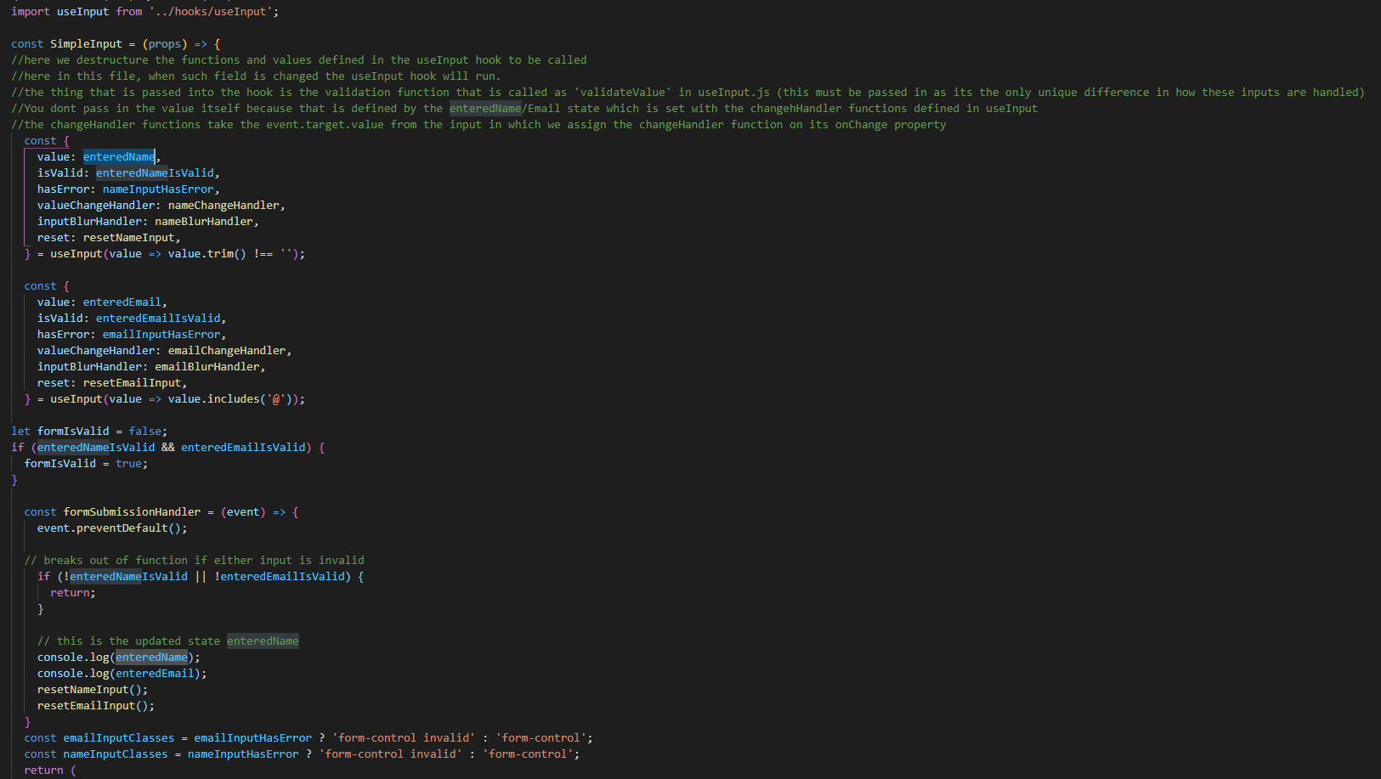
Task: Click '// this is the updated state' comment
Action: (168, 641)
